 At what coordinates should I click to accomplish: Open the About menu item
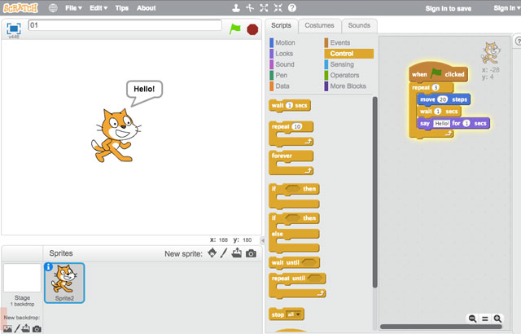coord(147,8)
